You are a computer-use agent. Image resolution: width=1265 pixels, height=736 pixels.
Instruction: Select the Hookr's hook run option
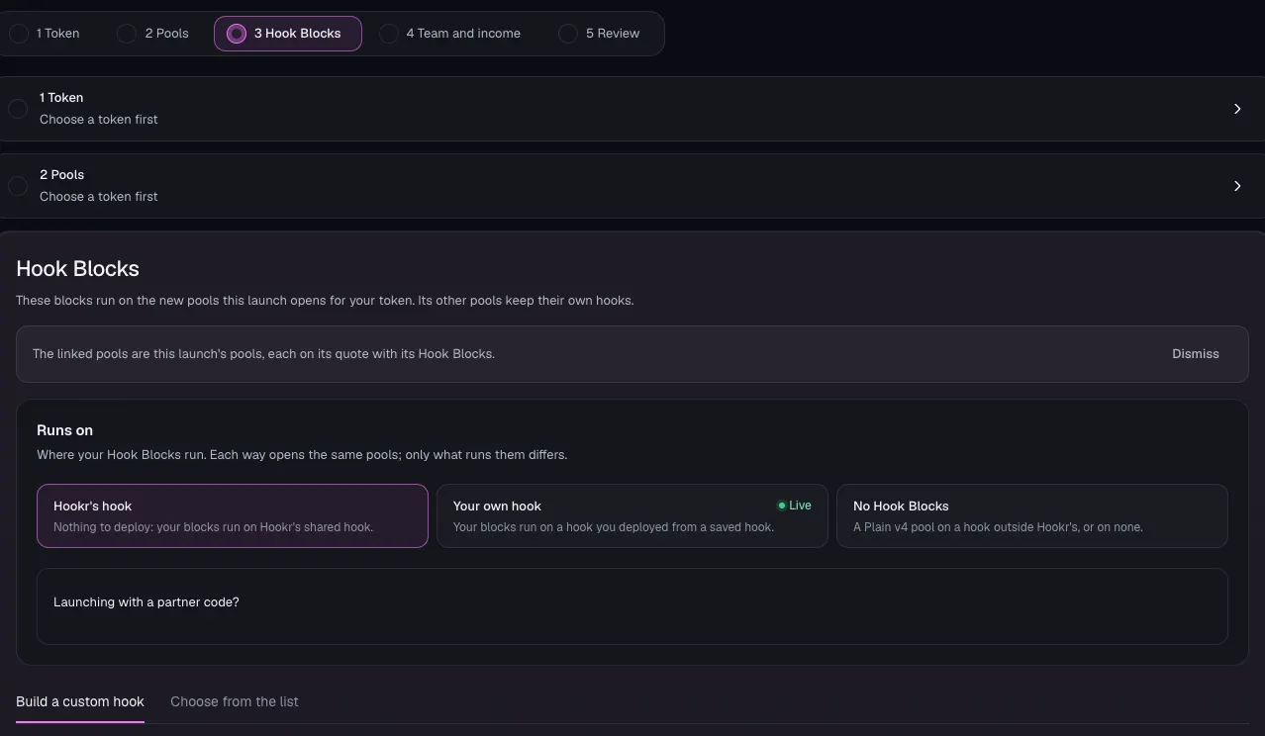(x=233, y=515)
